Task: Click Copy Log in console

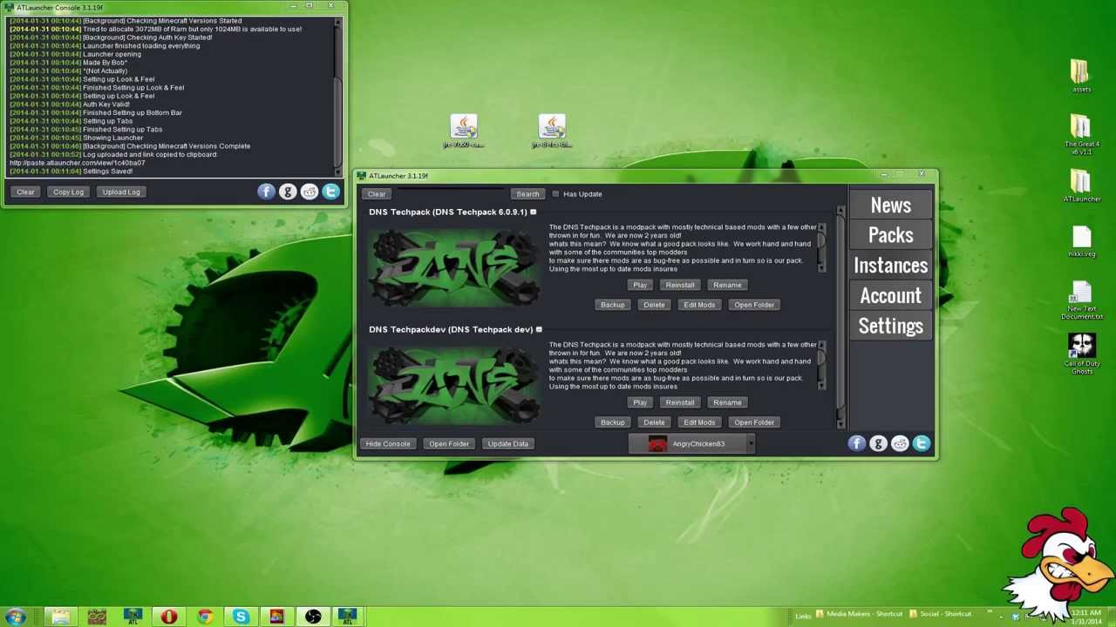Action: (x=68, y=192)
